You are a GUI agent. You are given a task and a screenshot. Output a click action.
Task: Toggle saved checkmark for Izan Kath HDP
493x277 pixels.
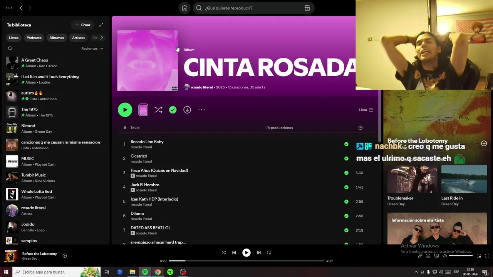click(346, 202)
